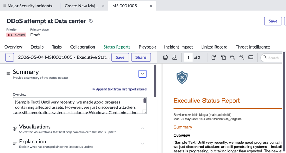Switch to the Linked Record tab
Viewport: 286px width, 153px height.
pyautogui.click(x=214, y=47)
